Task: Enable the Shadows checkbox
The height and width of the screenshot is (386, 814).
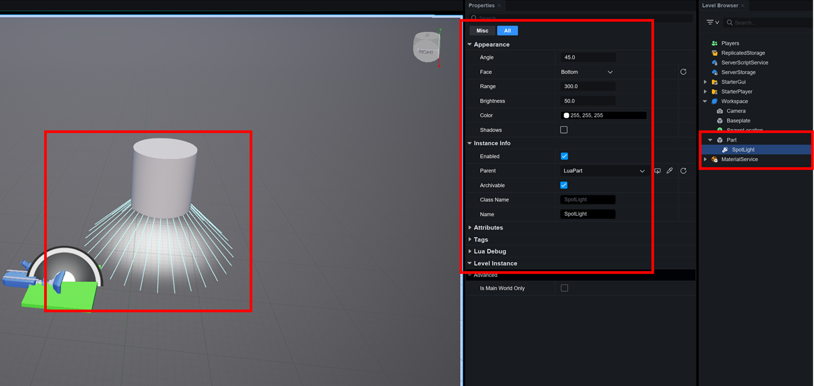Action: pyautogui.click(x=564, y=130)
